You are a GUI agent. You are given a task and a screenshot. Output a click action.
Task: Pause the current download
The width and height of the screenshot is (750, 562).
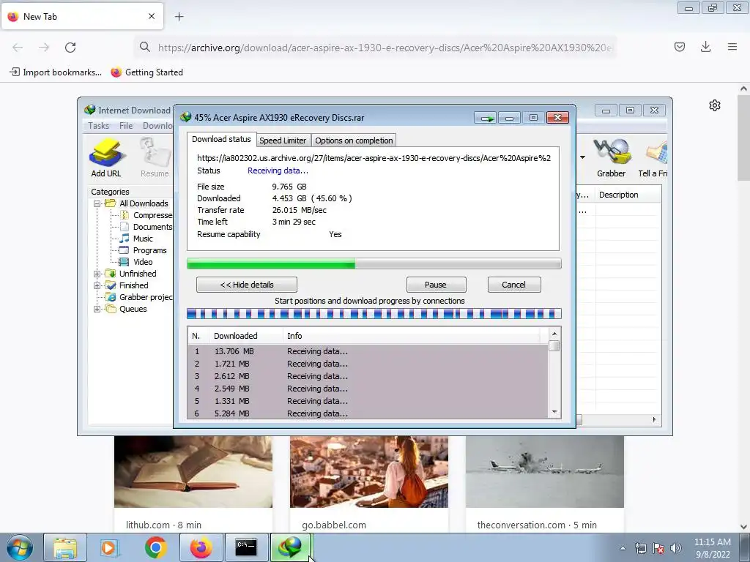[436, 285]
